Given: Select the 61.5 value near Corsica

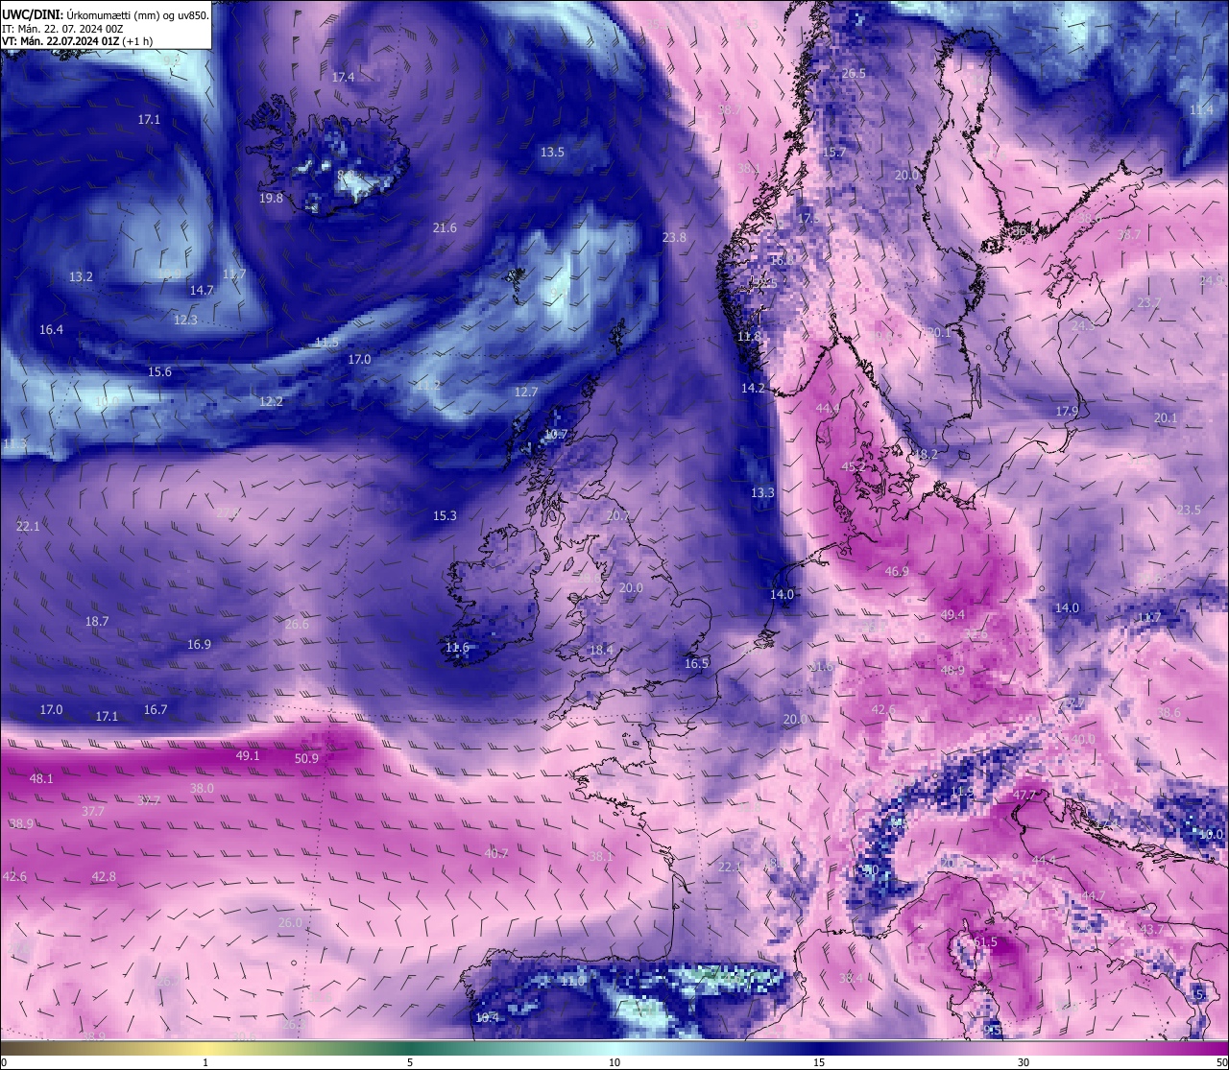Looking at the screenshot, I should pyautogui.click(x=985, y=942).
